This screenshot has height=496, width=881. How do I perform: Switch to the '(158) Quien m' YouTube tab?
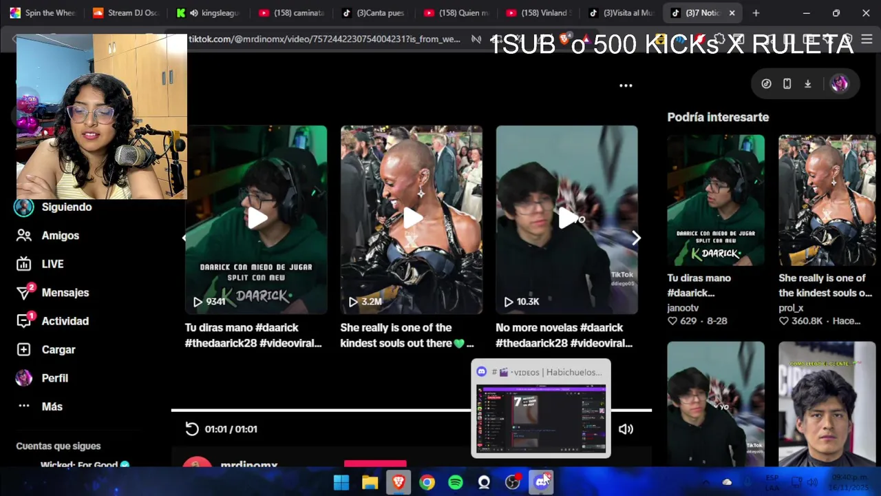(x=456, y=13)
